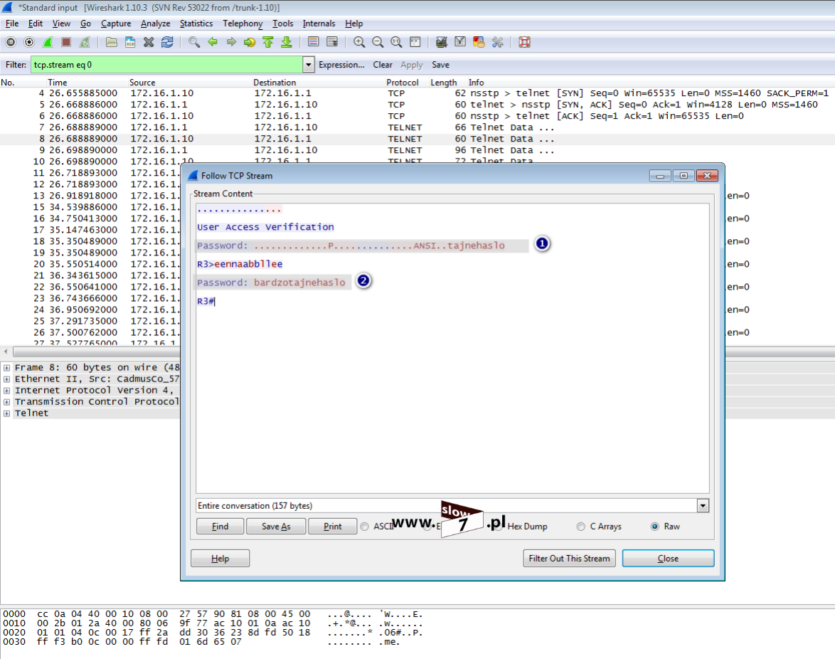Open the Edit menu
This screenshot has width=835, height=659.
35,23
